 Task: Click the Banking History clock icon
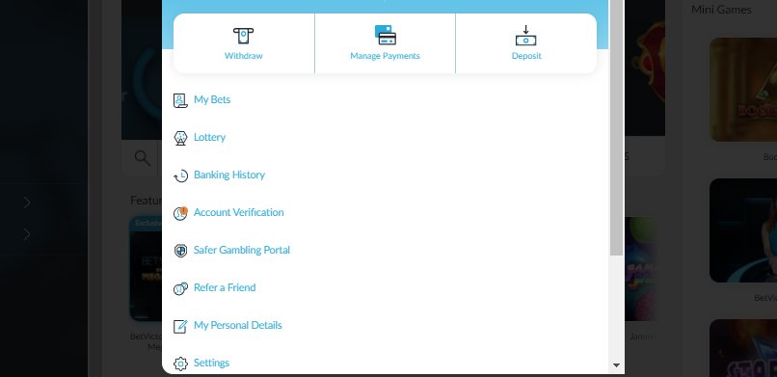180,175
